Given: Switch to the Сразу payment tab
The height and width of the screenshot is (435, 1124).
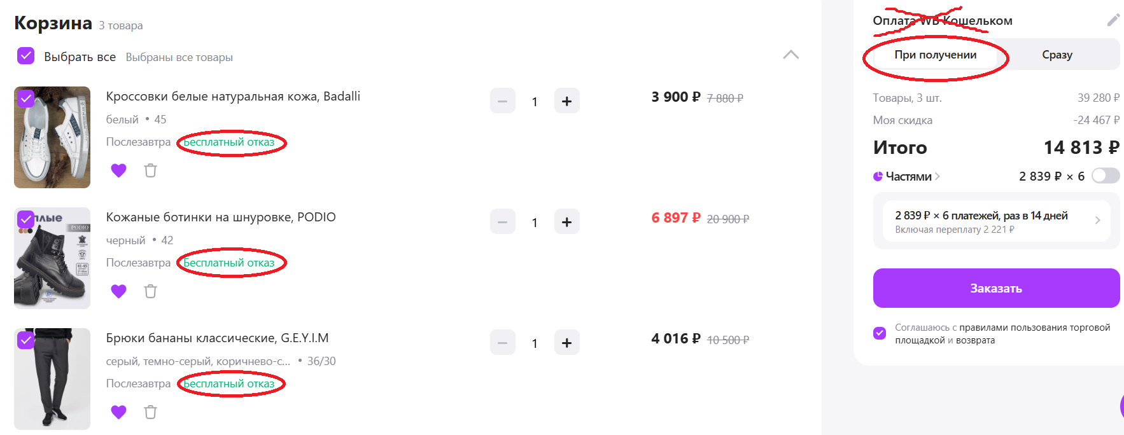Looking at the screenshot, I should coord(1057,55).
